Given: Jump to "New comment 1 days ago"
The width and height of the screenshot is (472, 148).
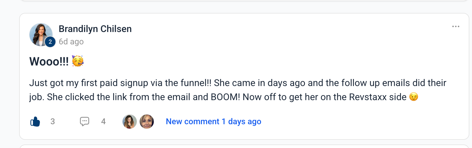Looking at the screenshot, I should tap(213, 122).
